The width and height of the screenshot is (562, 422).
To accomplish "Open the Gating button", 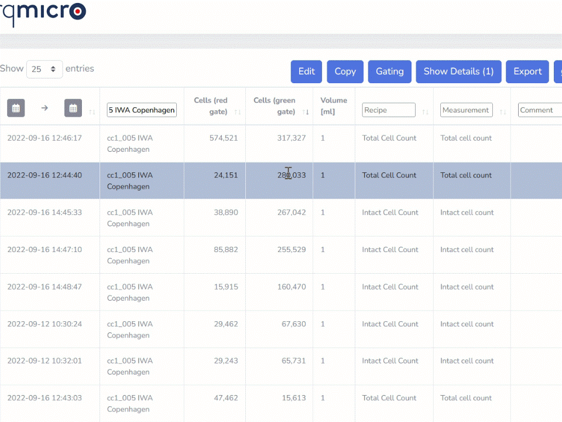I will (390, 72).
